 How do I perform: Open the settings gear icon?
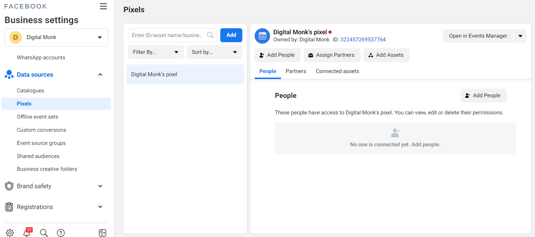pos(10,233)
